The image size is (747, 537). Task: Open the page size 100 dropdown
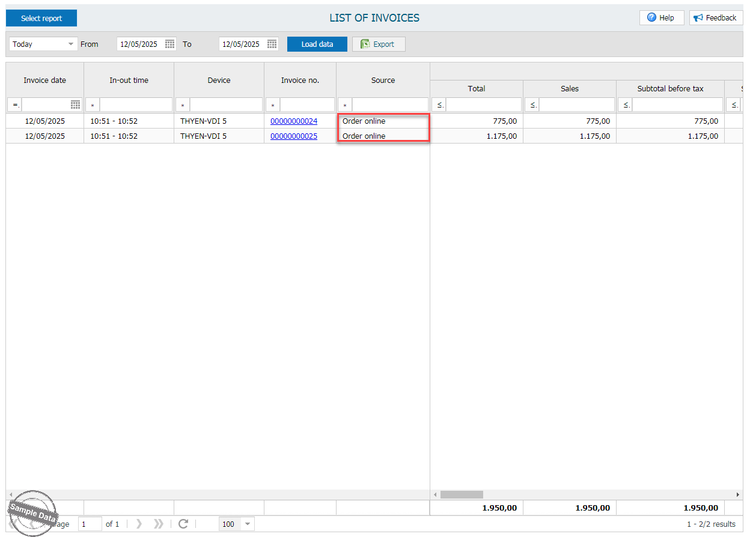(x=247, y=524)
